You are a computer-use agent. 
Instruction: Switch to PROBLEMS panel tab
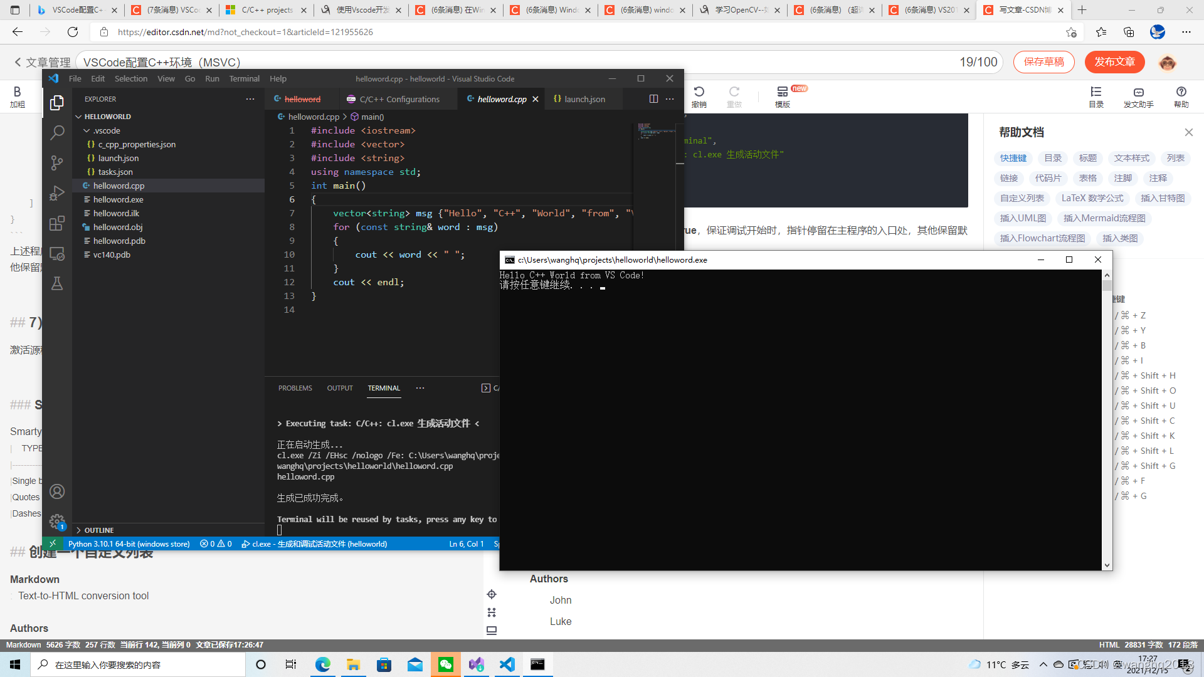(x=295, y=388)
